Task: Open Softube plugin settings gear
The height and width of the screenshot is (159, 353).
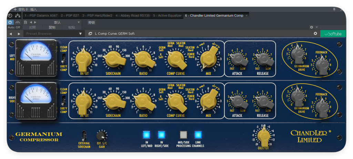Action: tap(315, 33)
